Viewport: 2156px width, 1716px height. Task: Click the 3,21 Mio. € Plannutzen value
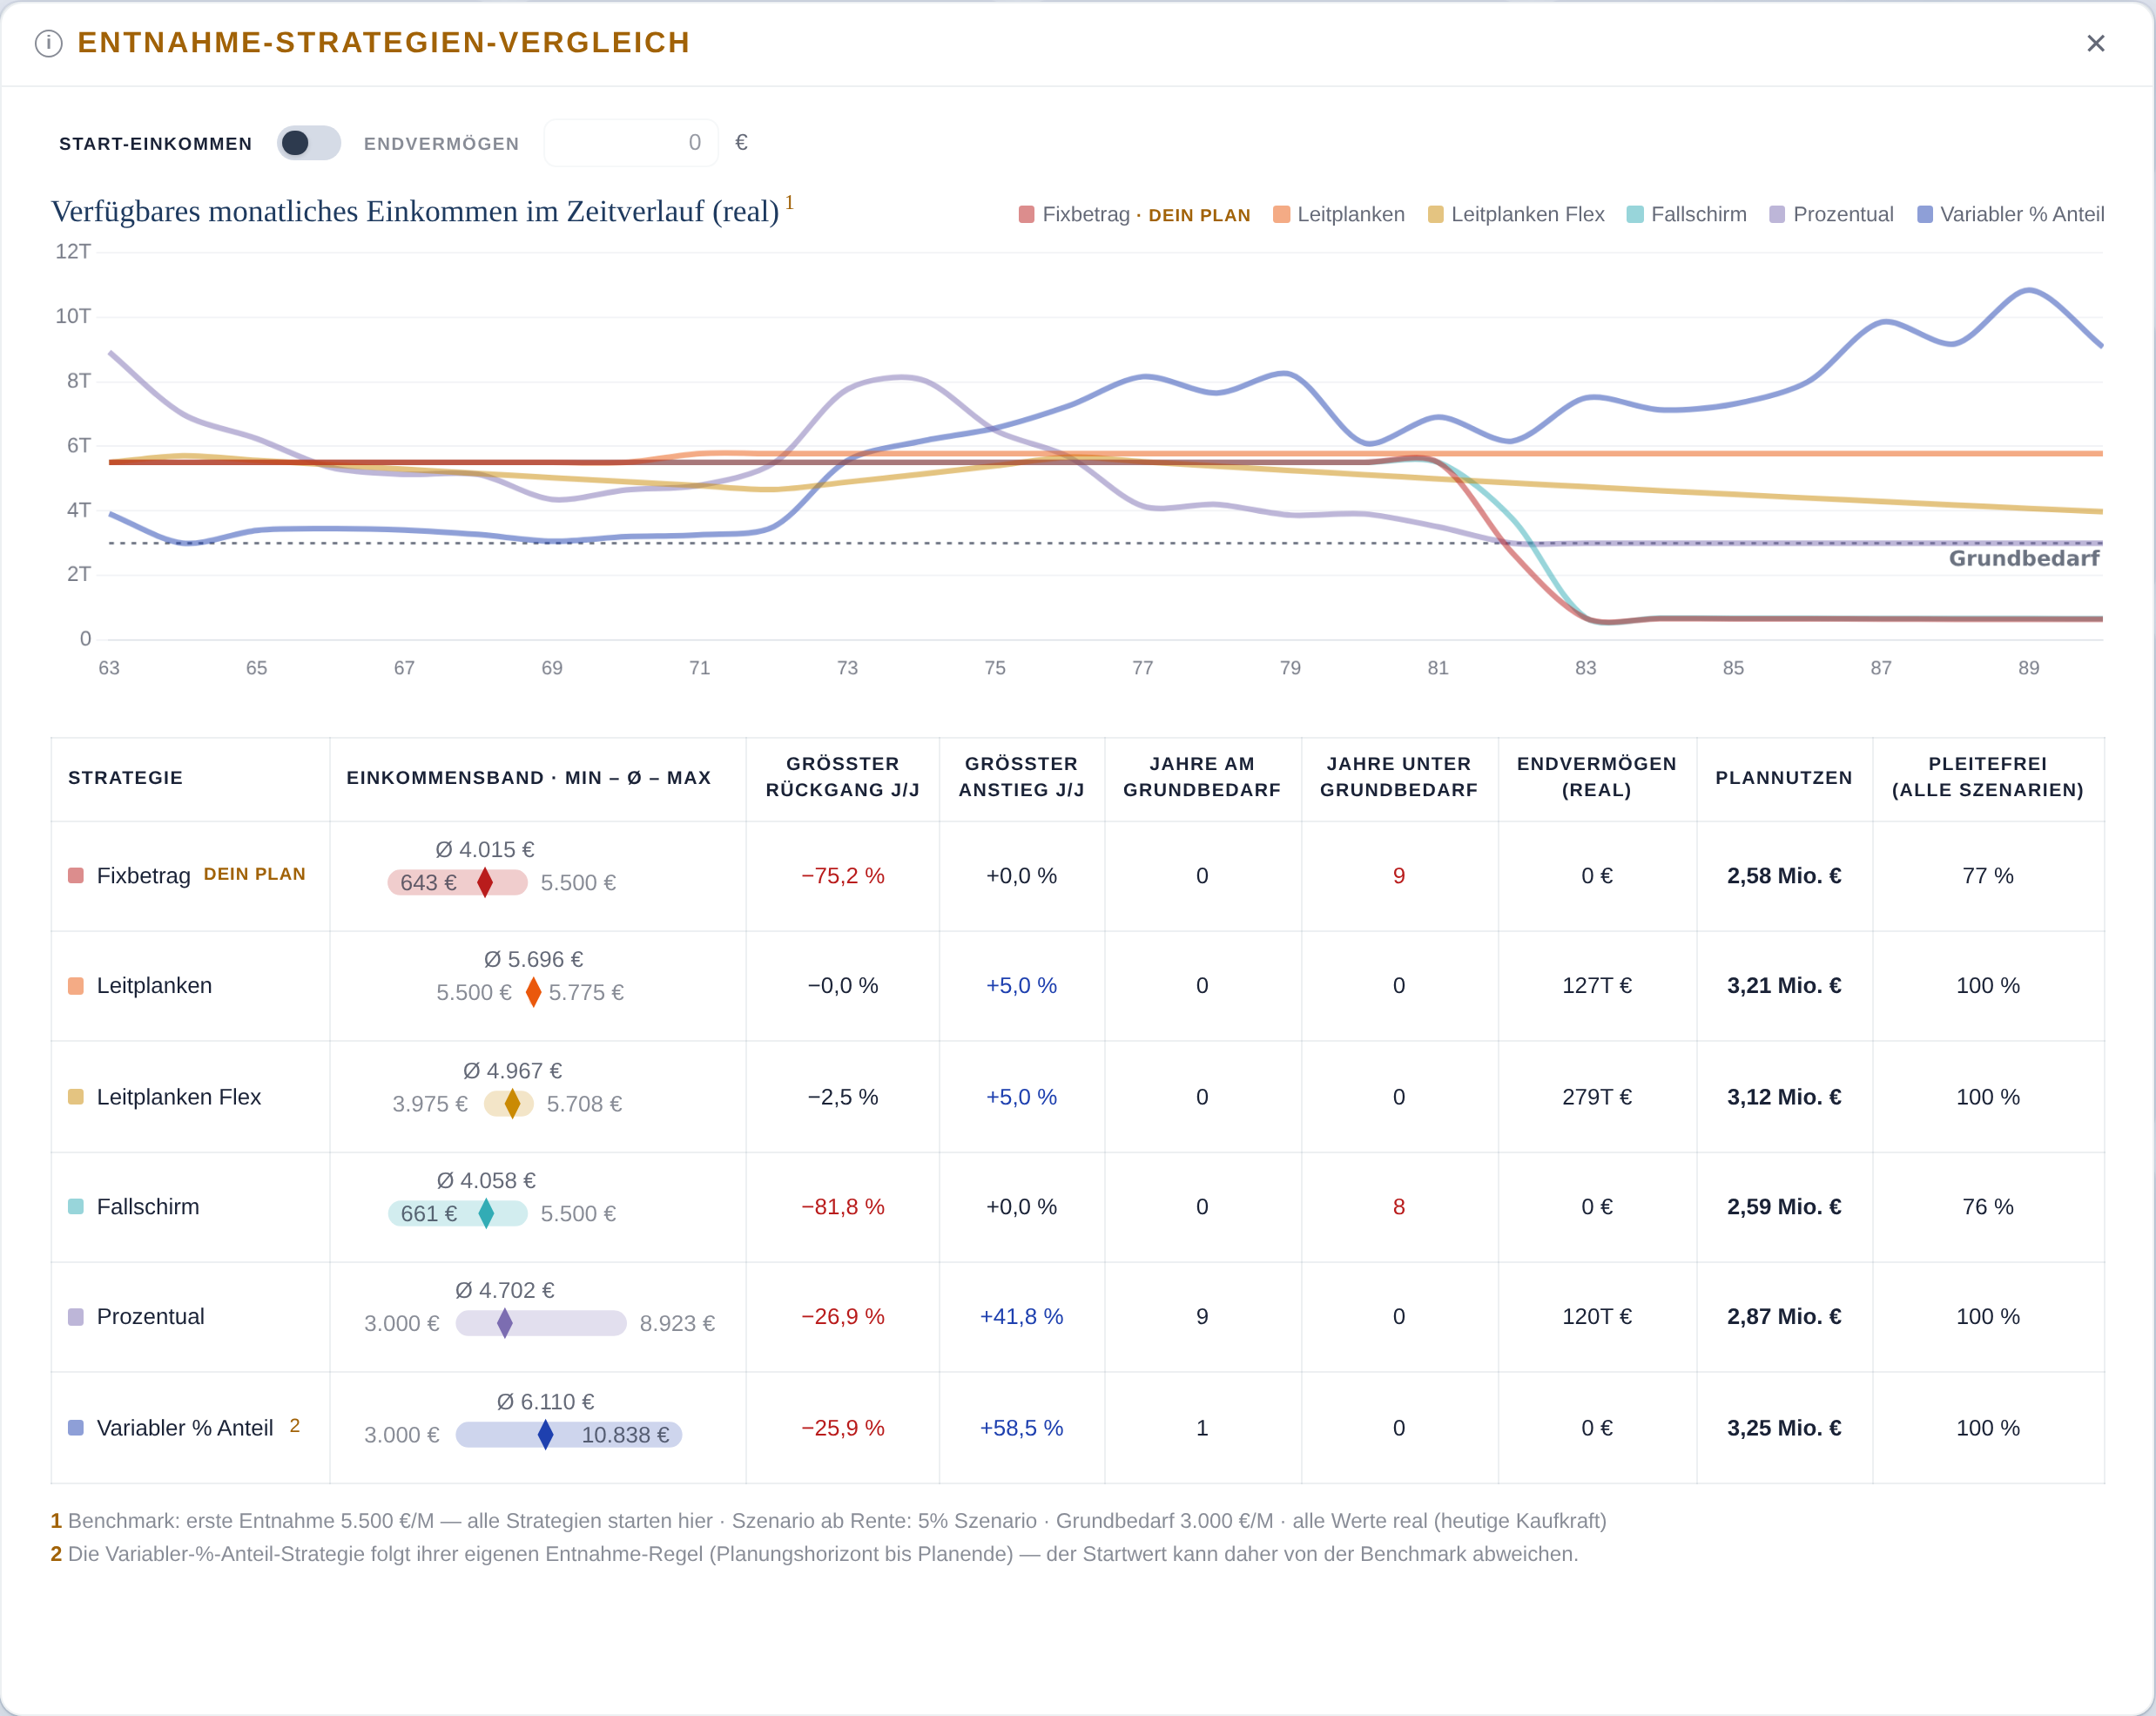(1784, 985)
